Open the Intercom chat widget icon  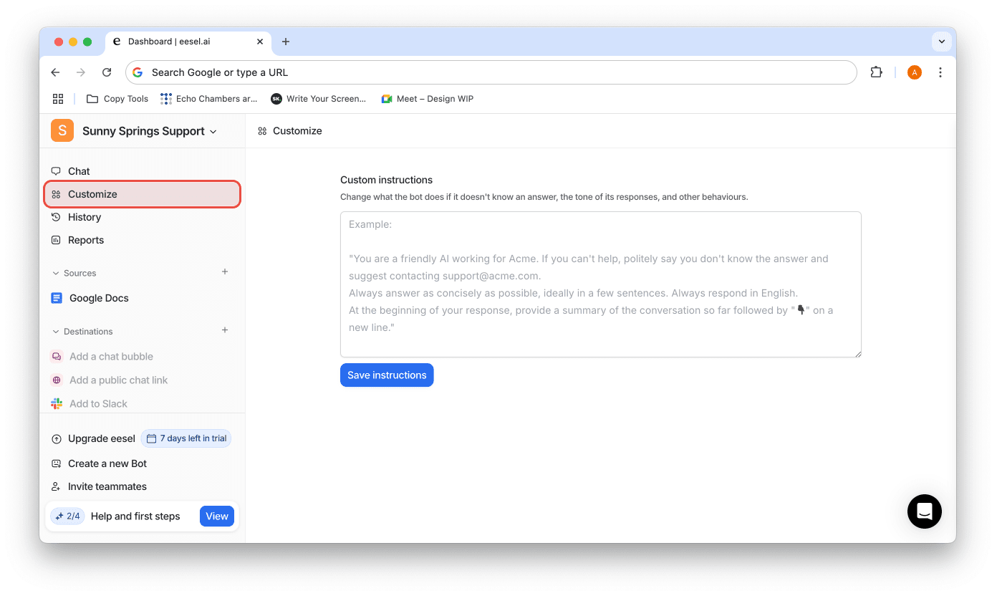[924, 511]
